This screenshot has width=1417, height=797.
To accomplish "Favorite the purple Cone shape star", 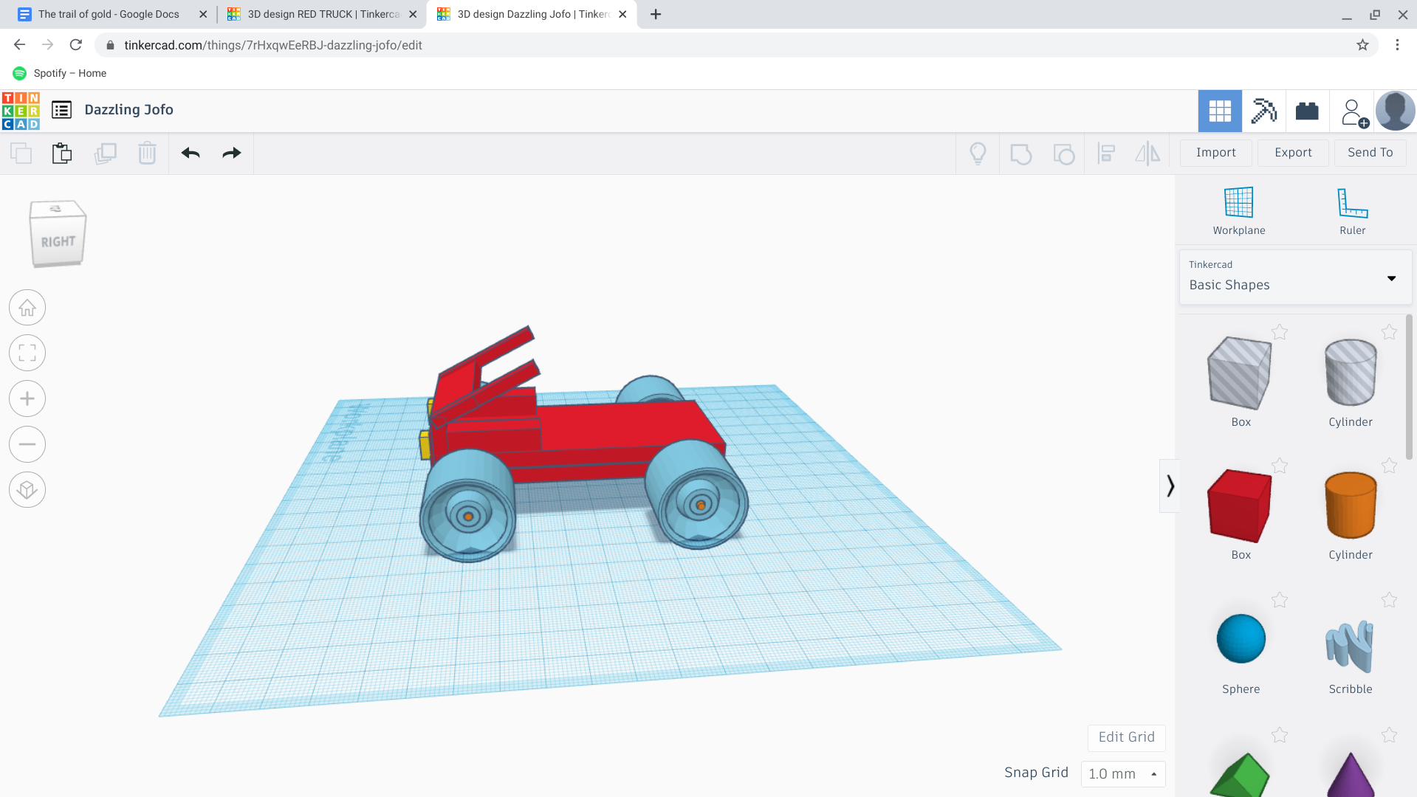I will point(1389,735).
